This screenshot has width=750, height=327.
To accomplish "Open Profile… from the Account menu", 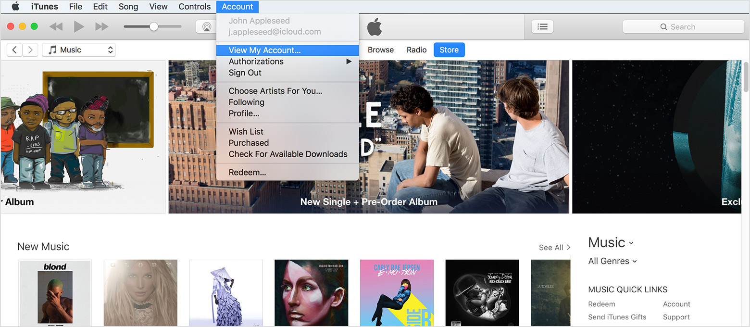I will tap(287, 113).
